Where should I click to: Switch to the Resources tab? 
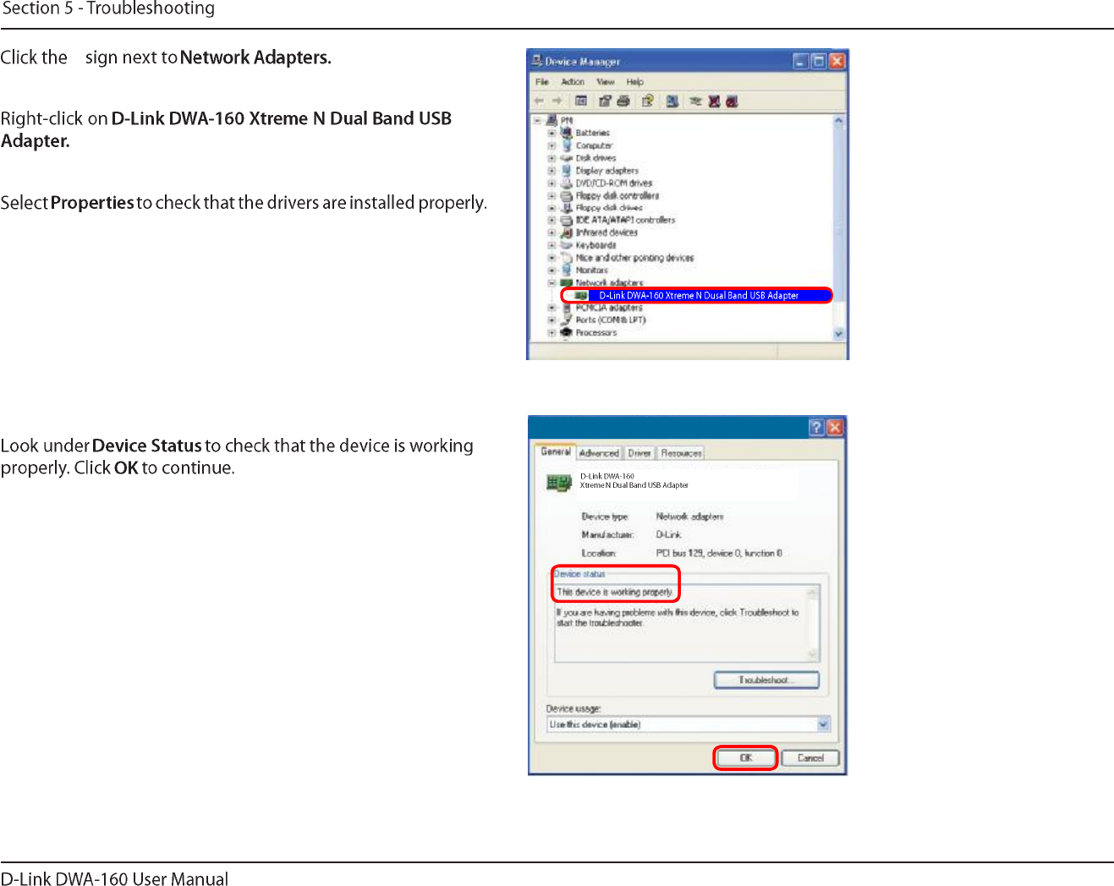click(681, 453)
